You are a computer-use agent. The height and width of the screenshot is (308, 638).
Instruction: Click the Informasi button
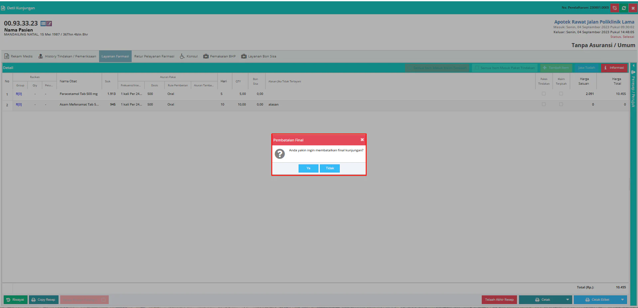tap(614, 68)
